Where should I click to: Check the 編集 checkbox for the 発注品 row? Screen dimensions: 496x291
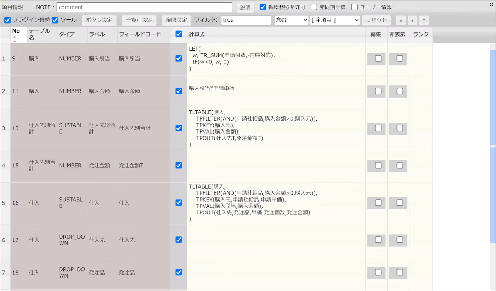click(x=378, y=272)
